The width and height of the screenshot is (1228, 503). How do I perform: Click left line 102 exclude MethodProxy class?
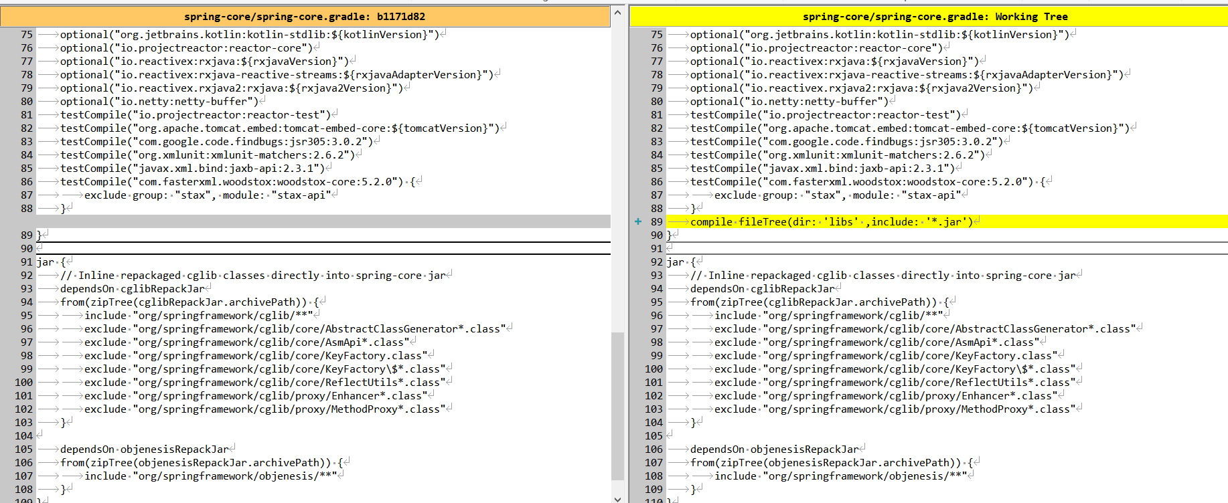(265, 409)
